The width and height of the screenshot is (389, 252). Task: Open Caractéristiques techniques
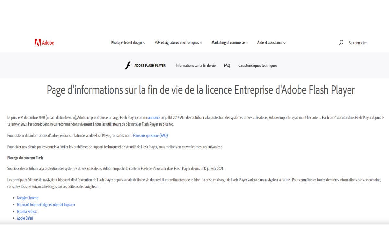coord(257,65)
